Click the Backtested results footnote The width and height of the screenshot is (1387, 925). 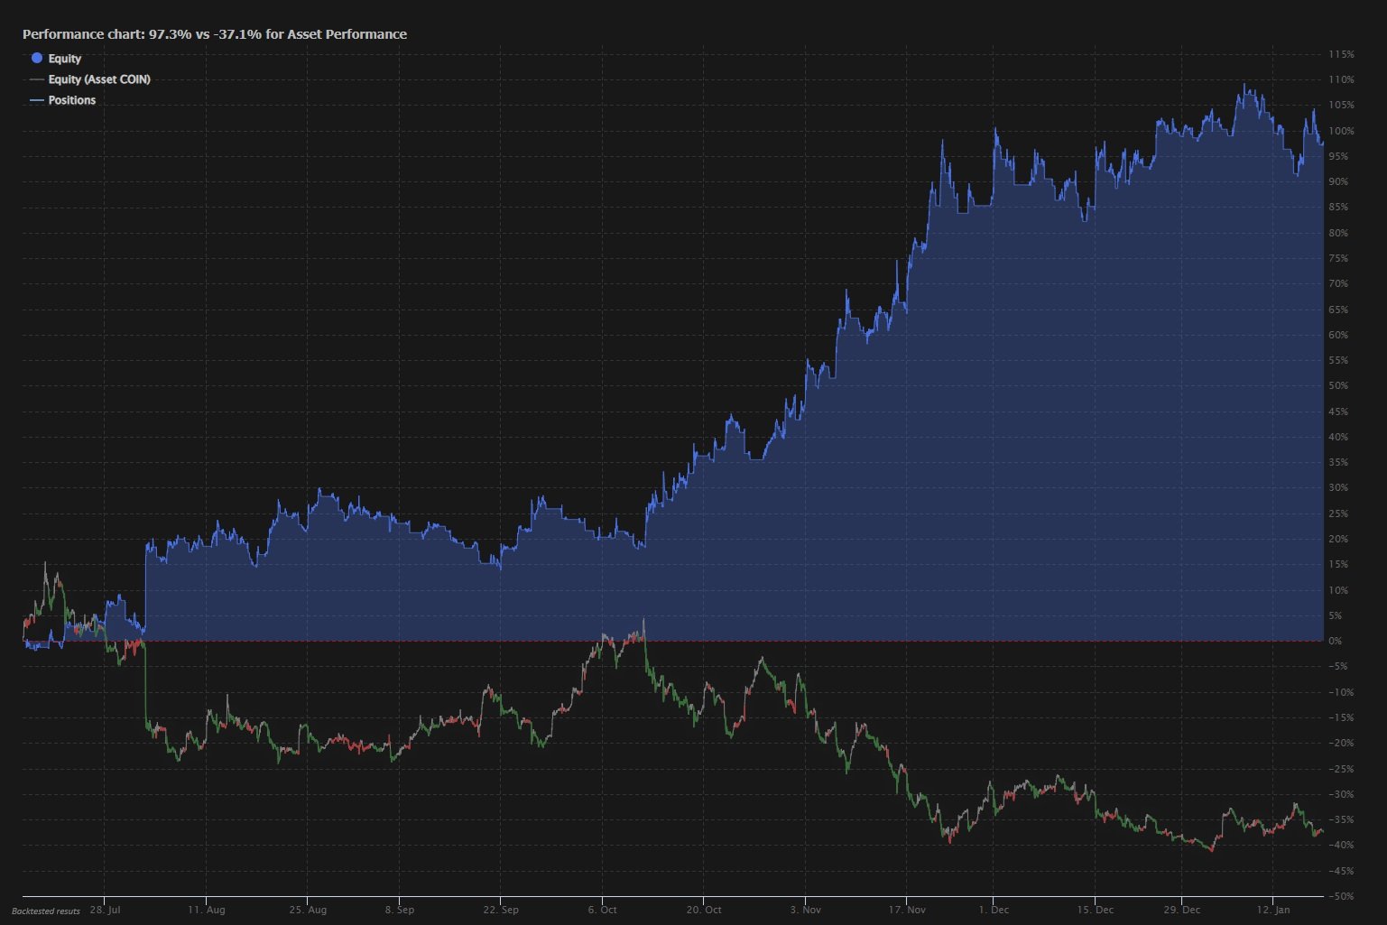[x=46, y=911]
